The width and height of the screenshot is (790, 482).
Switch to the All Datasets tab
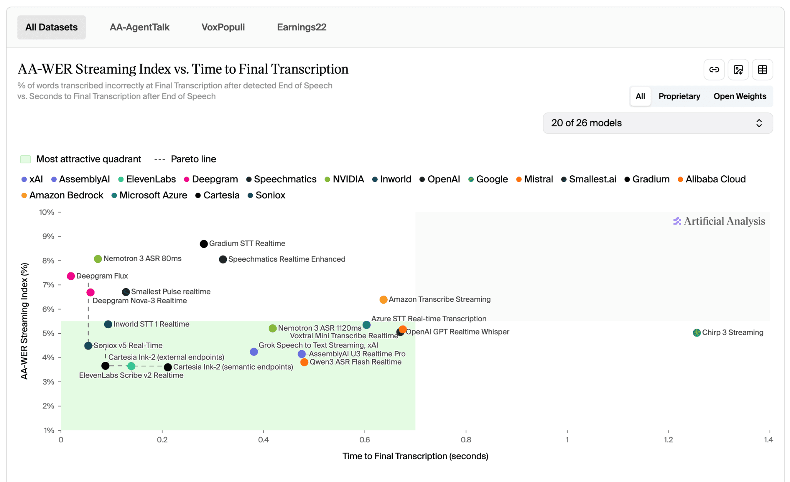tap(51, 27)
